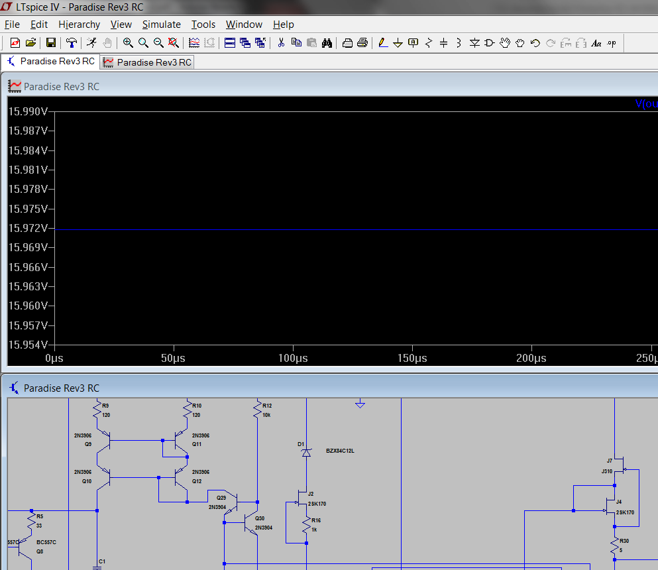Click the blue V(out) trace line
The height and width of the screenshot is (570, 658).
click(x=356, y=229)
